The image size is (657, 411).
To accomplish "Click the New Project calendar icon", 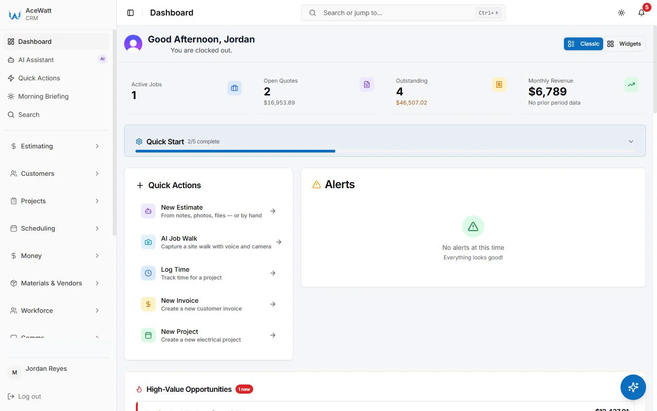I will tap(148, 335).
